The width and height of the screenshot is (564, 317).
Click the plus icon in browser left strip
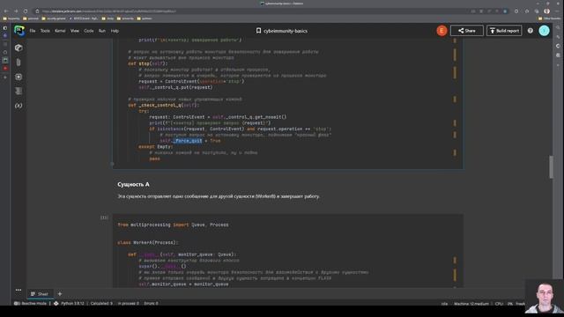[5, 77]
